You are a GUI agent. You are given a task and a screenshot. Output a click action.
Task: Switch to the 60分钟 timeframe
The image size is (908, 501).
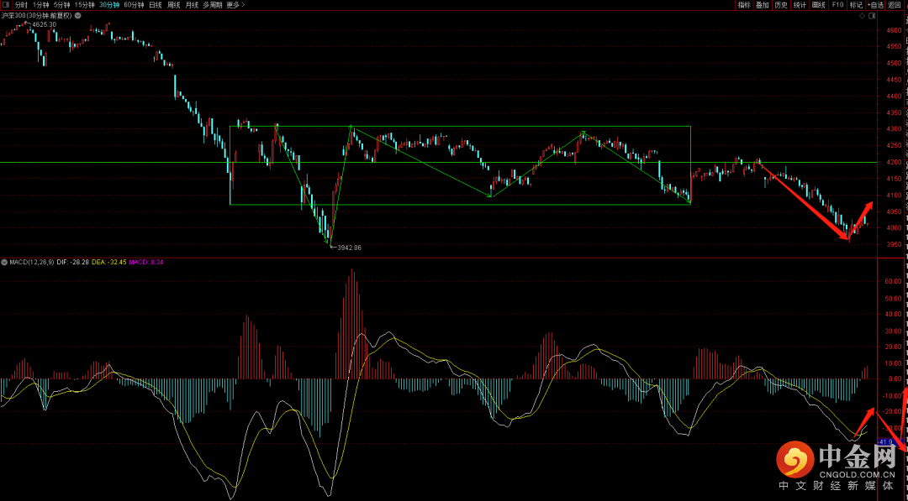[134, 5]
